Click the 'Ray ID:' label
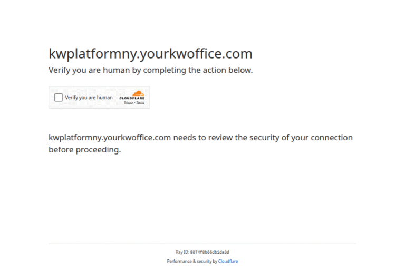The height and width of the screenshot is (270, 405). (182, 252)
